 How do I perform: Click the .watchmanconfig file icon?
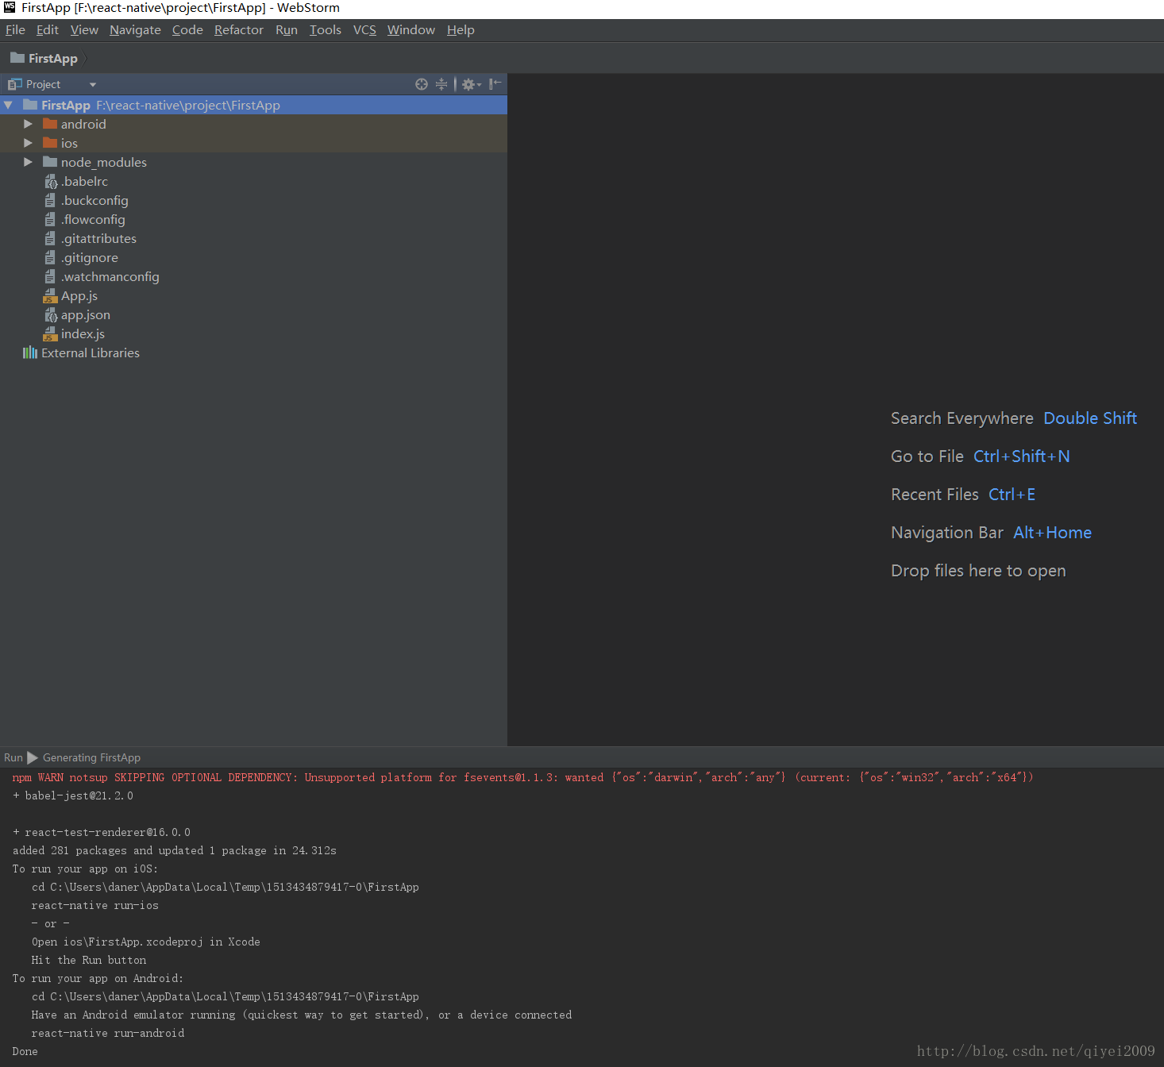(x=50, y=277)
